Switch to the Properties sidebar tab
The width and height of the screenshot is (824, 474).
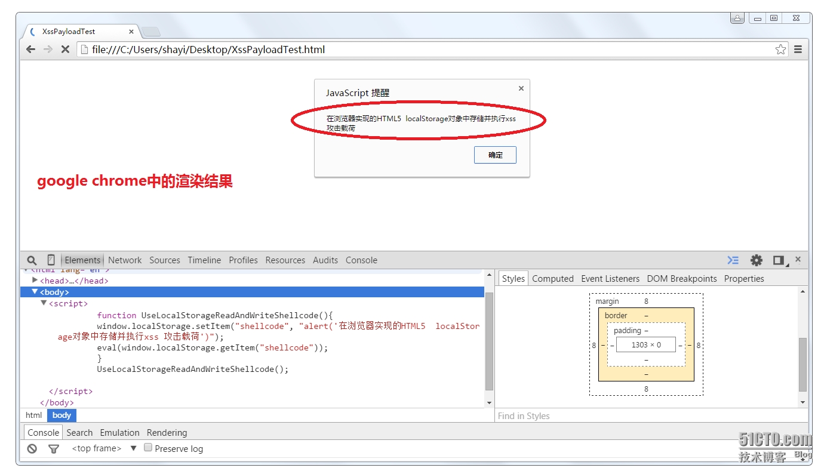(744, 279)
